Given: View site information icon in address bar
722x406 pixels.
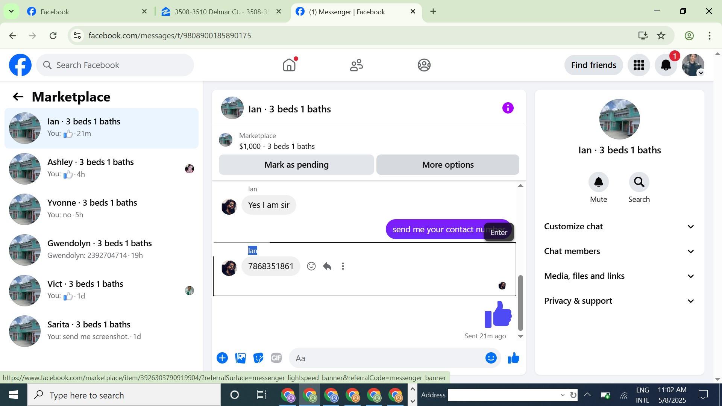Looking at the screenshot, I should point(77,36).
